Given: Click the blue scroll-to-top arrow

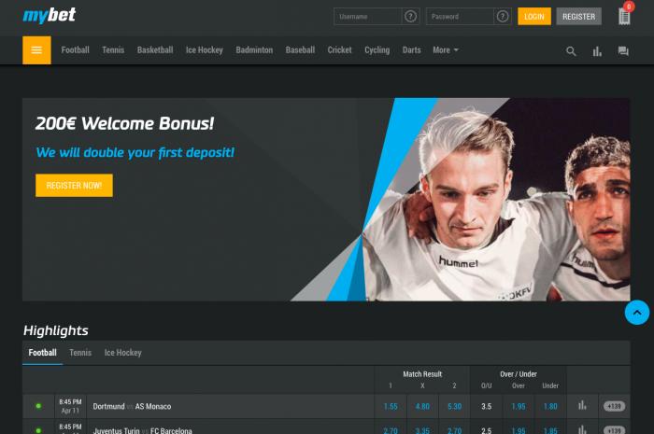Looking at the screenshot, I should pos(637,313).
